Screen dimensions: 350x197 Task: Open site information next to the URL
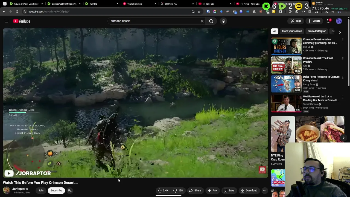click(x=25, y=11)
